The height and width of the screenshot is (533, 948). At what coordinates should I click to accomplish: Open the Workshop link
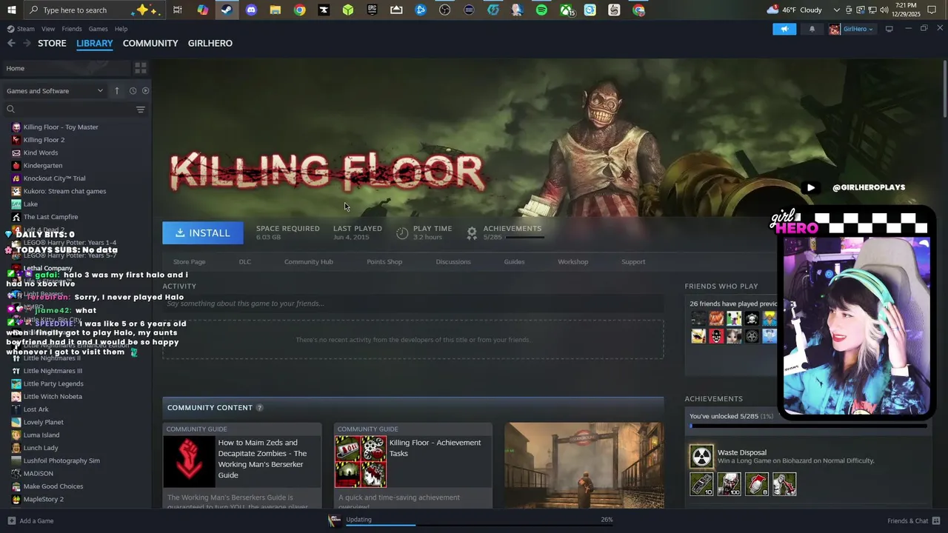pos(573,261)
